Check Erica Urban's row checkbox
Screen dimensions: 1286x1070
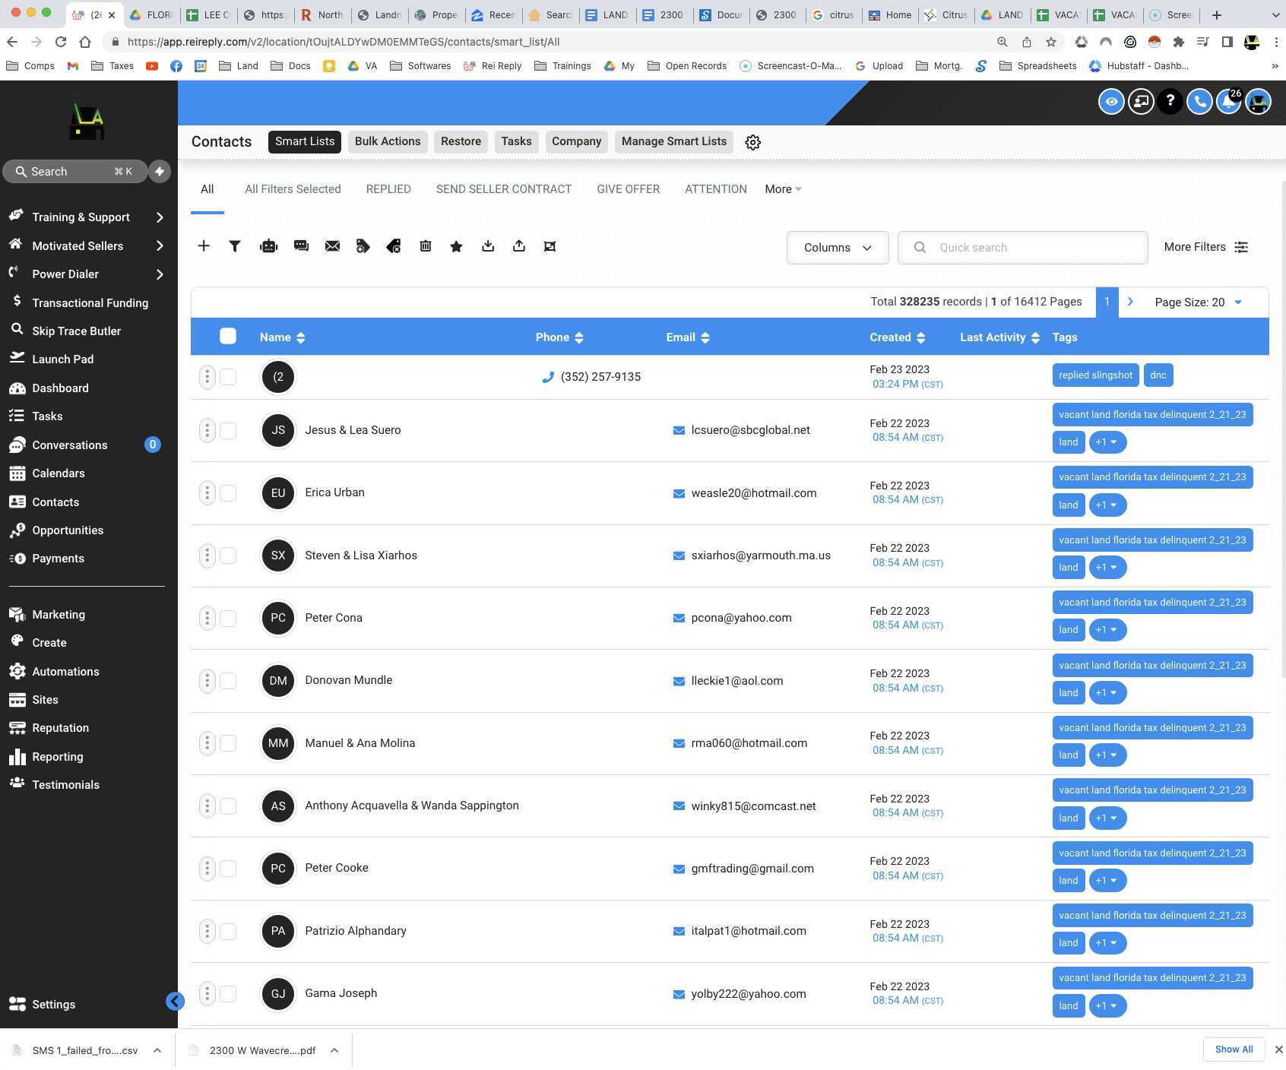pyautogui.click(x=227, y=492)
